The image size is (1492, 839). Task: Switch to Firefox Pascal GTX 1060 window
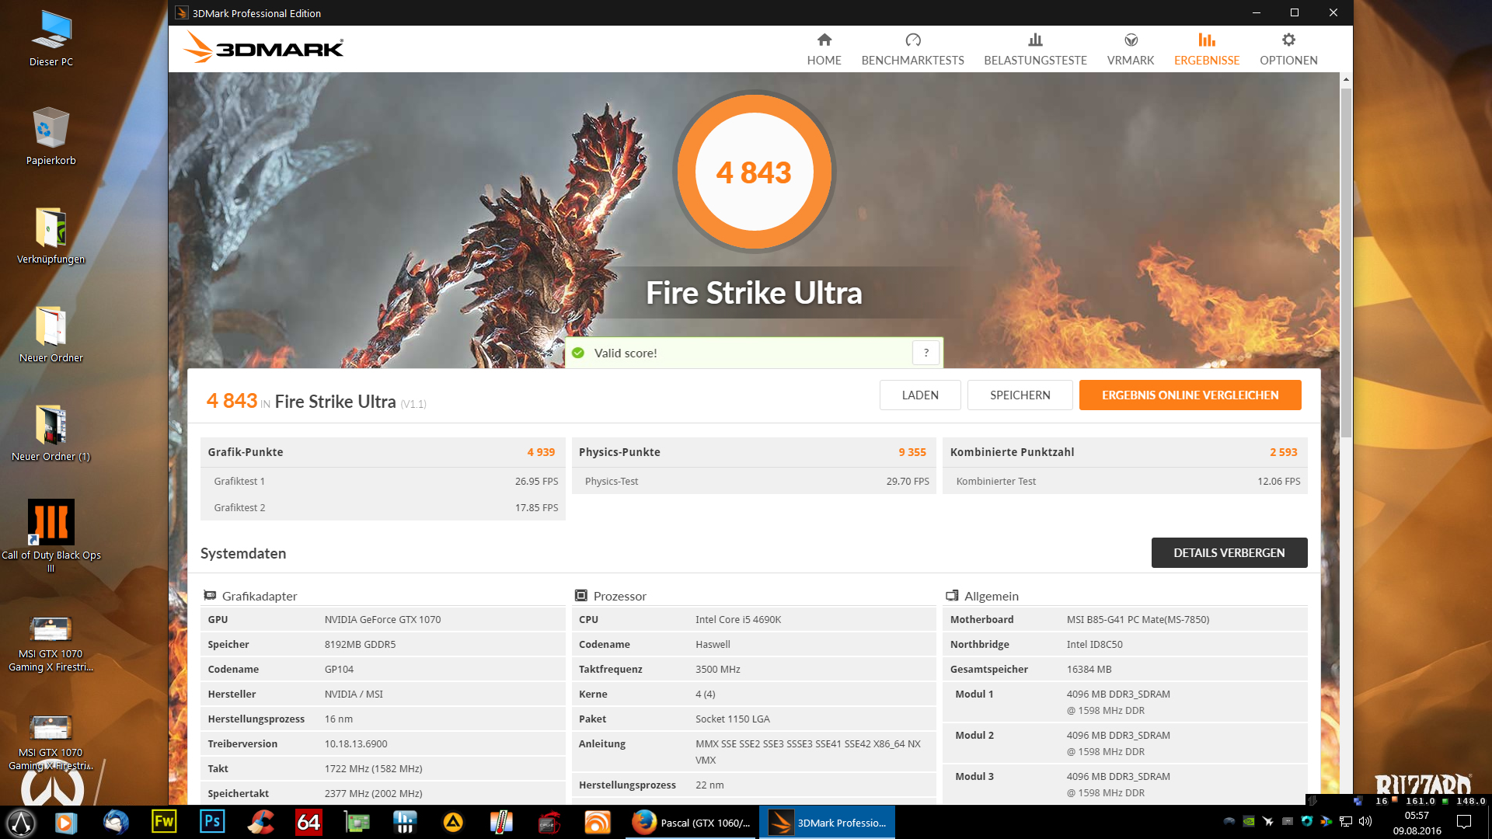pos(690,823)
